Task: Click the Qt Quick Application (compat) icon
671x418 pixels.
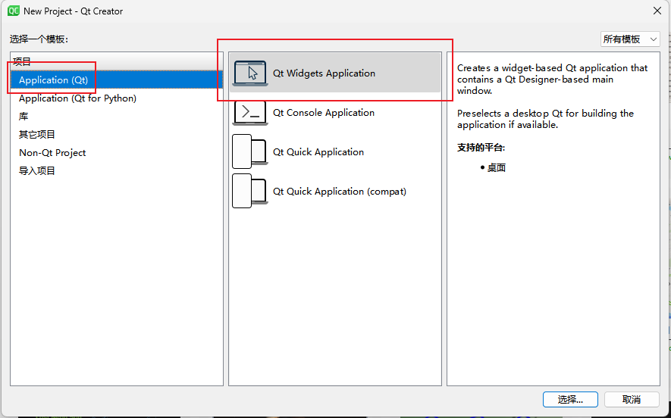Action: [x=249, y=191]
